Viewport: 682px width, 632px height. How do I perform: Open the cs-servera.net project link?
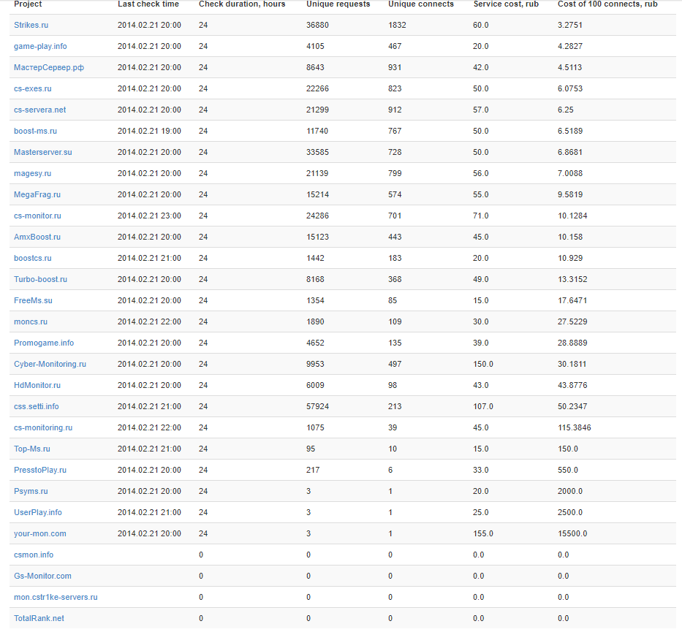[x=39, y=110]
